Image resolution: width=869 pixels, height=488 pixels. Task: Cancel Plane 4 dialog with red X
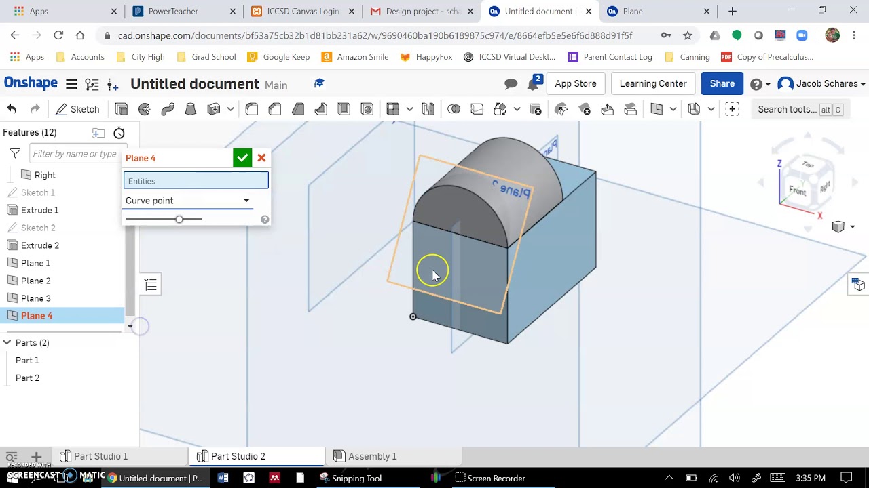[x=261, y=158]
